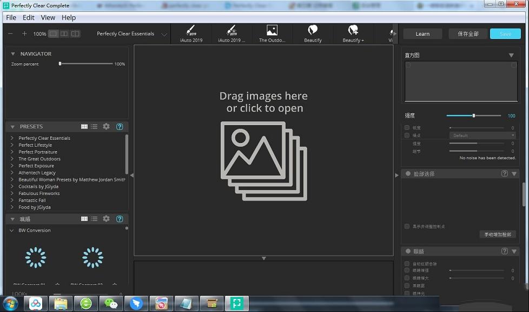The width and height of the screenshot is (529, 312).
Task: Click the zoom out minus icon
Action: tap(10, 34)
